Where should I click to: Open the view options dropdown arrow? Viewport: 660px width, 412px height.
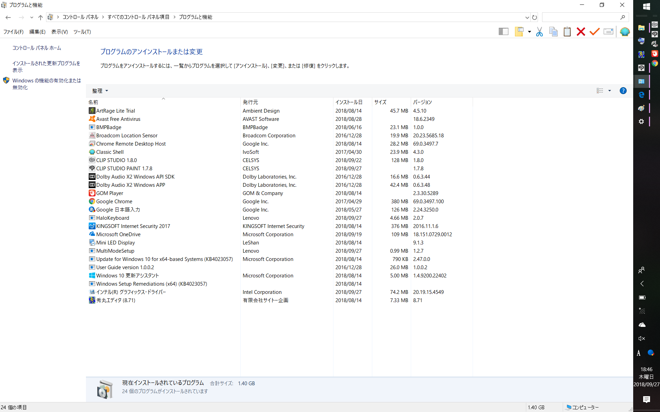609,91
